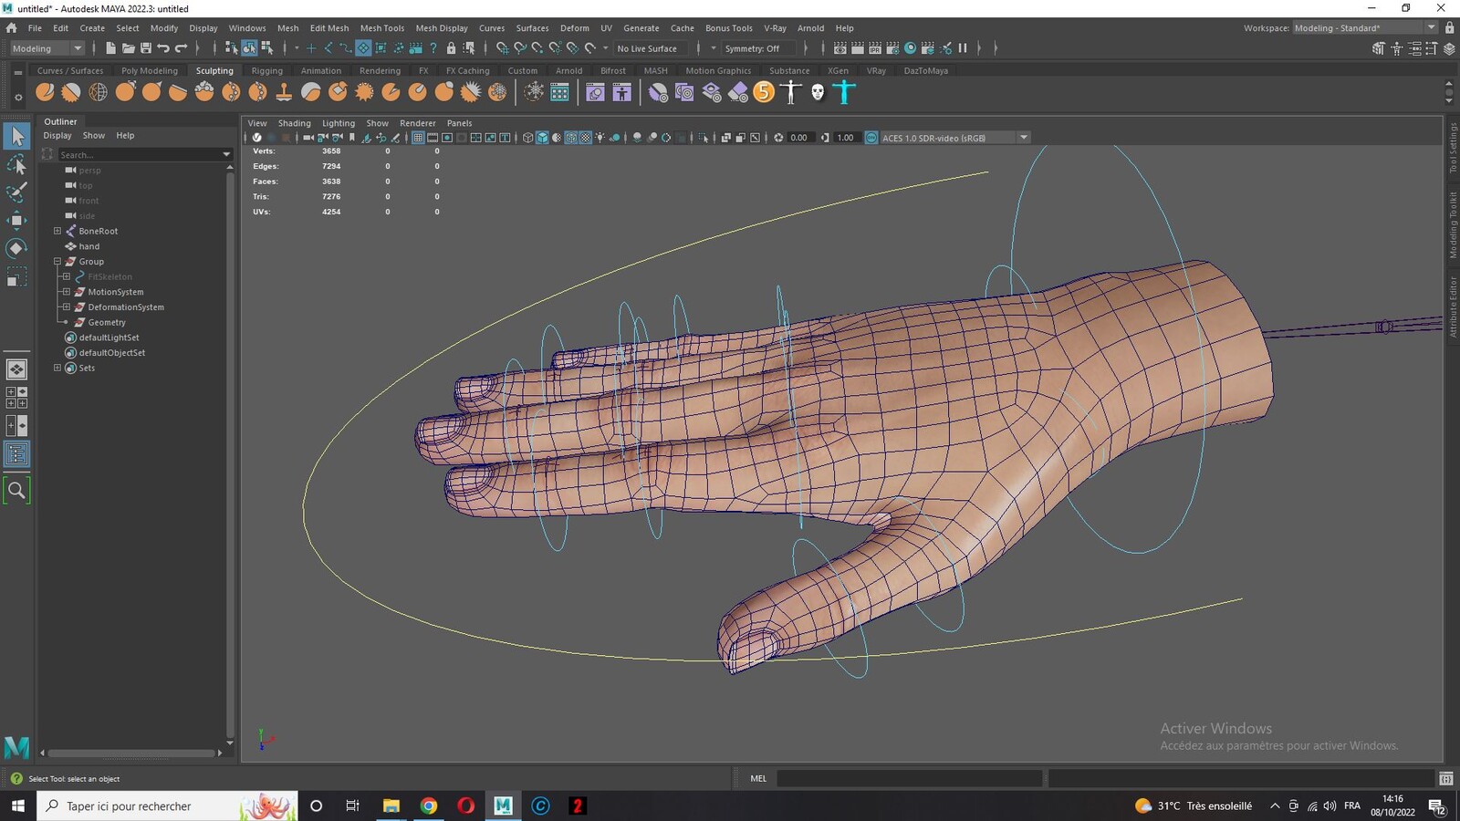Toggle the viewport grid icon
1460x821 pixels.
[x=418, y=138]
